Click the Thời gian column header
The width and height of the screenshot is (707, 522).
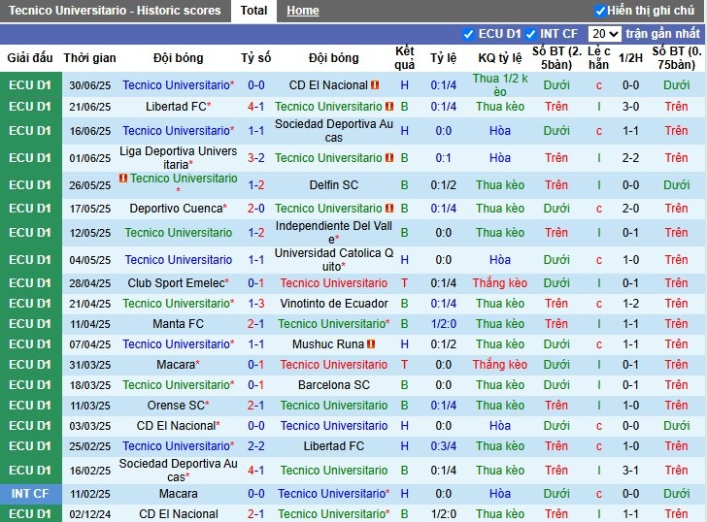89,57
